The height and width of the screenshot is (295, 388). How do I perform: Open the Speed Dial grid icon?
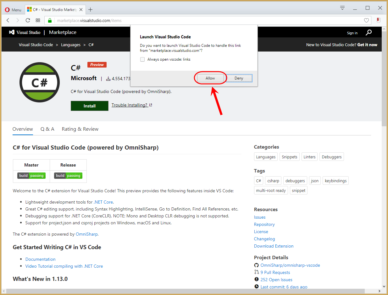[38, 20]
